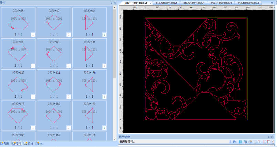Switch to the 项目 tab
277x147 pixels.
pos(5,144)
